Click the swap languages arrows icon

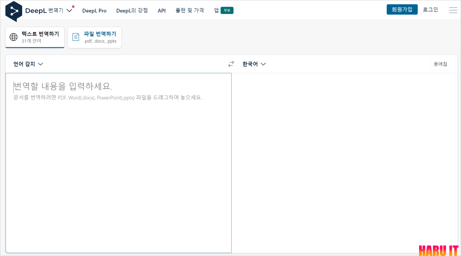coord(231,64)
